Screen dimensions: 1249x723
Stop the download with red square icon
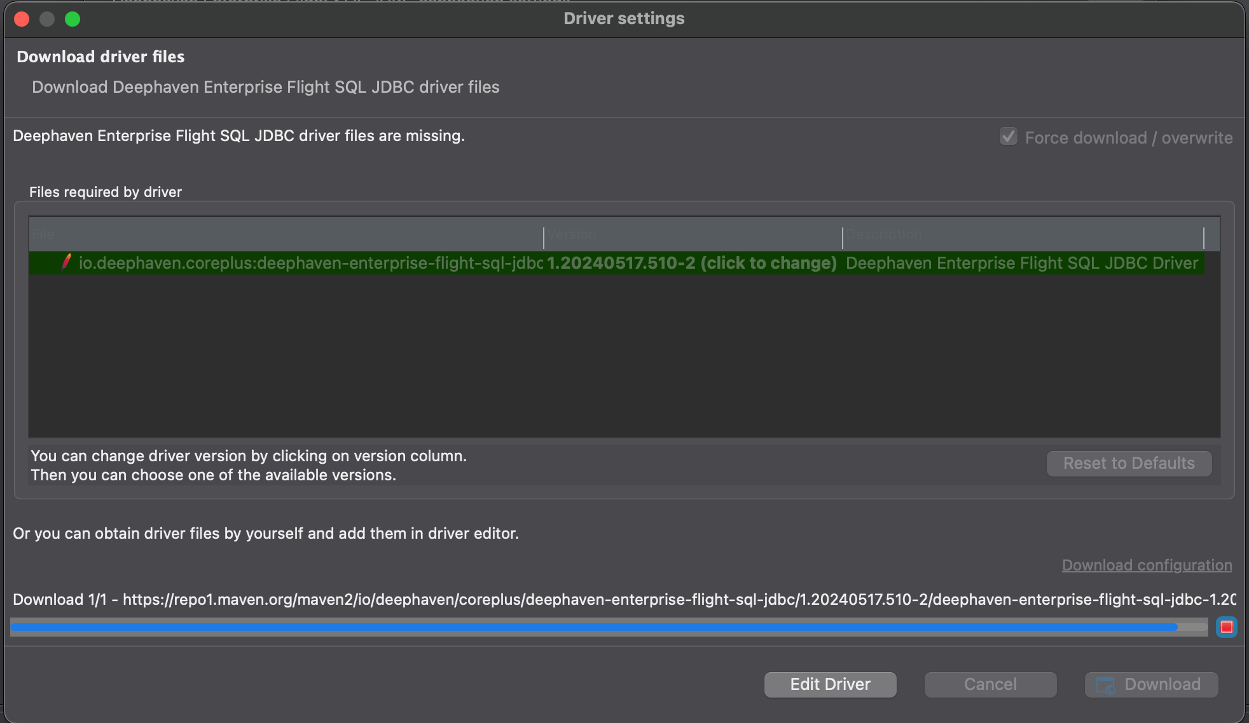(x=1226, y=627)
